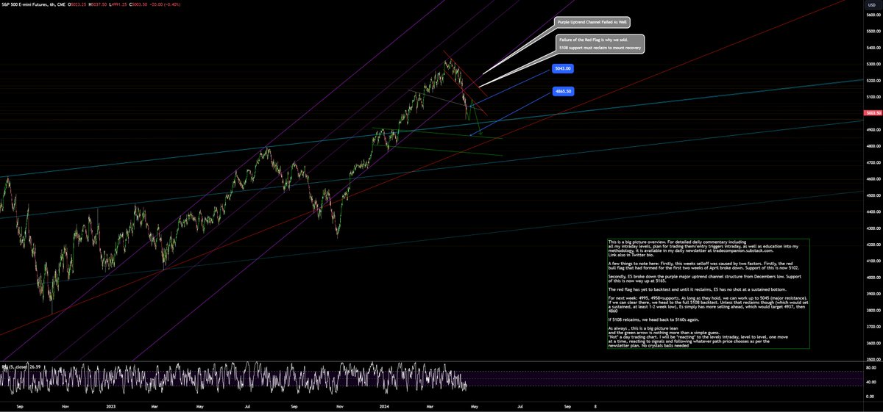The height and width of the screenshot is (412, 883).
Task: Select the 'Purple Uptrend Channel Failed As Well' callout
Action: 592,23
